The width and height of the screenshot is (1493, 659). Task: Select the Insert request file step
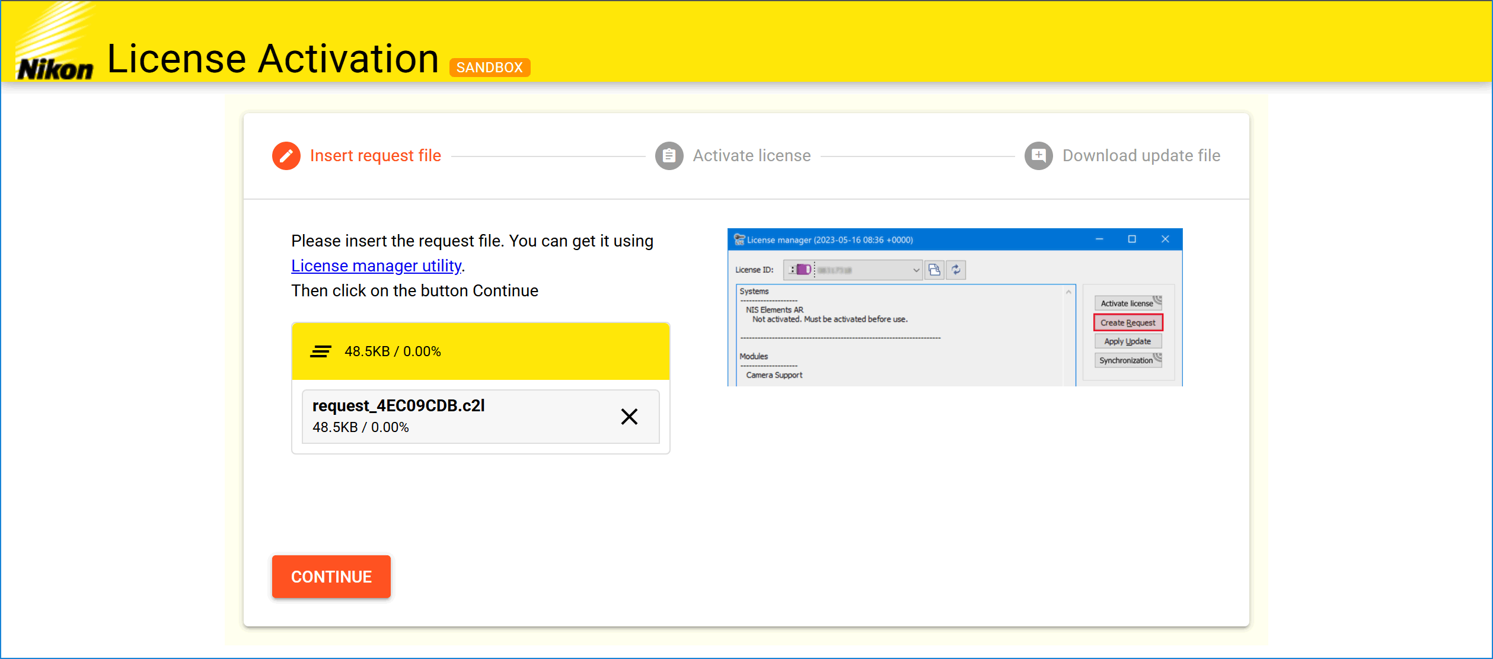pyautogui.click(x=357, y=156)
